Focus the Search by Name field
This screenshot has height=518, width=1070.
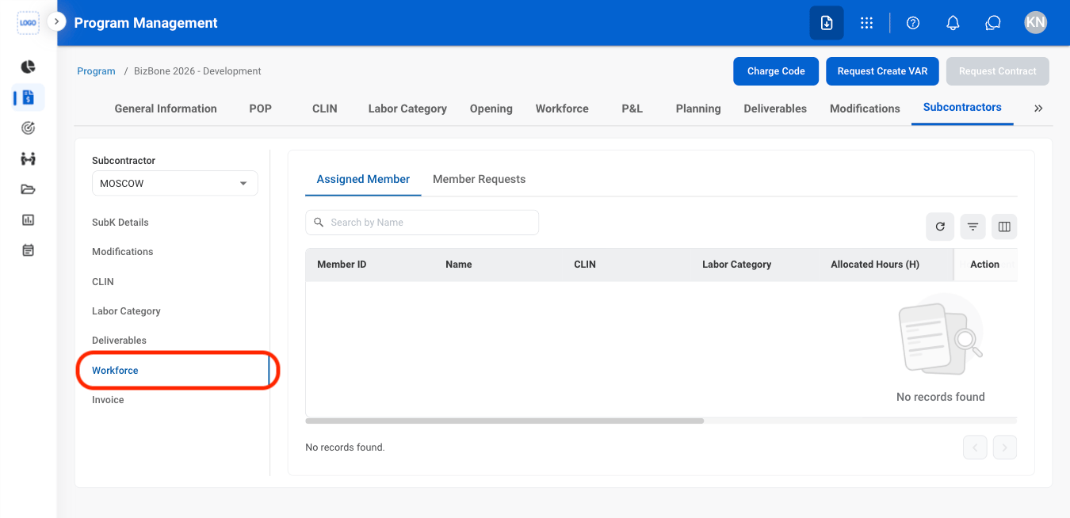click(x=422, y=223)
